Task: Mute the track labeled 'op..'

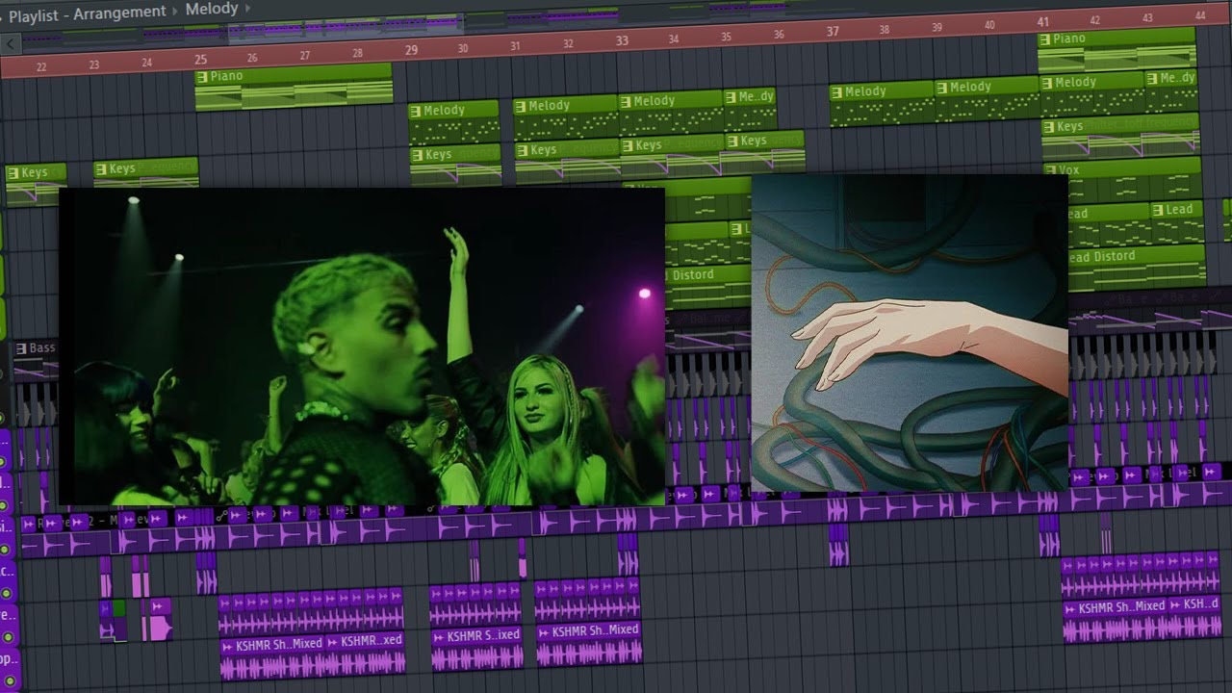Action: coord(8,680)
